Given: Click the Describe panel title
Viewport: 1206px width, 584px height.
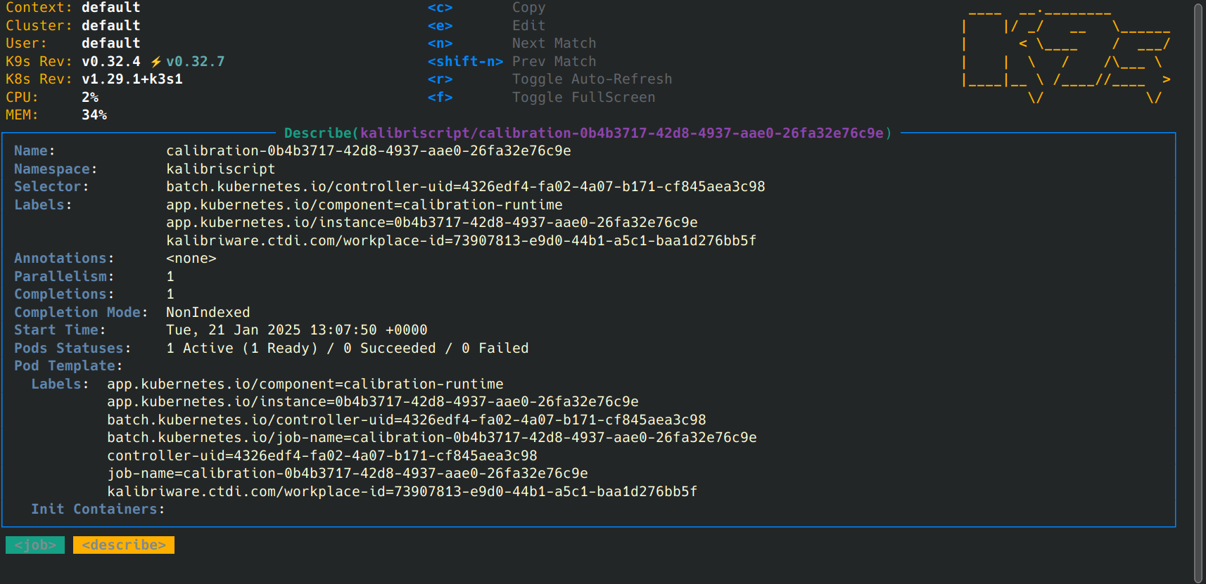Looking at the screenshot, I should 588,133.
